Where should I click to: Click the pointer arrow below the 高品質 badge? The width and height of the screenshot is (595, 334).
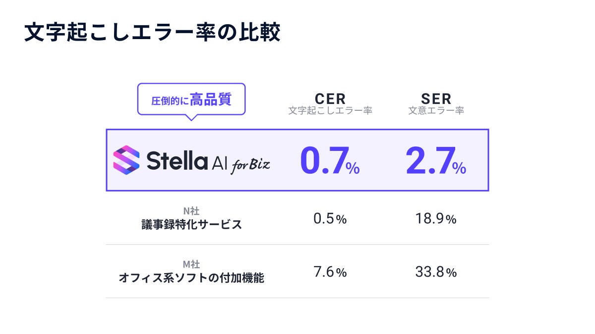(x=191, y=118)
